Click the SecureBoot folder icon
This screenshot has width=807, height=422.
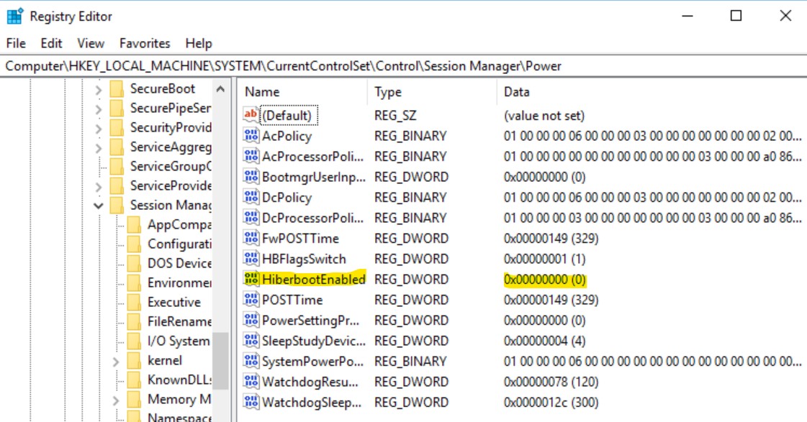pyautogui.click(x=117, y=89)
